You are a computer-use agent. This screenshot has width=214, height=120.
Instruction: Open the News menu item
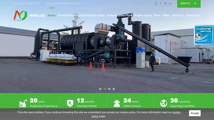157,15
